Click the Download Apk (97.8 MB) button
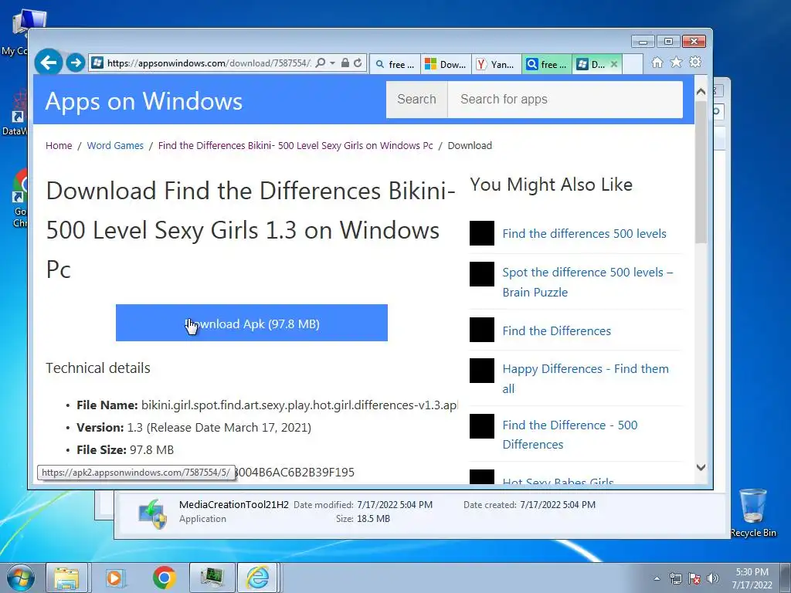Image resolution: width=791 pixels, height=593 pixels. click(252, 323)
